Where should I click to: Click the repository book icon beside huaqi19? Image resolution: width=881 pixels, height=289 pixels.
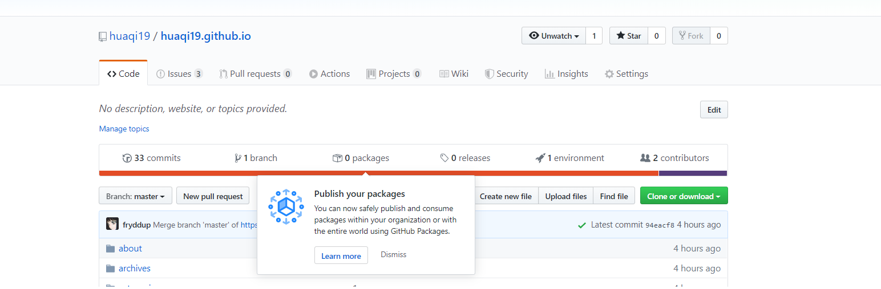pos(103,36)
